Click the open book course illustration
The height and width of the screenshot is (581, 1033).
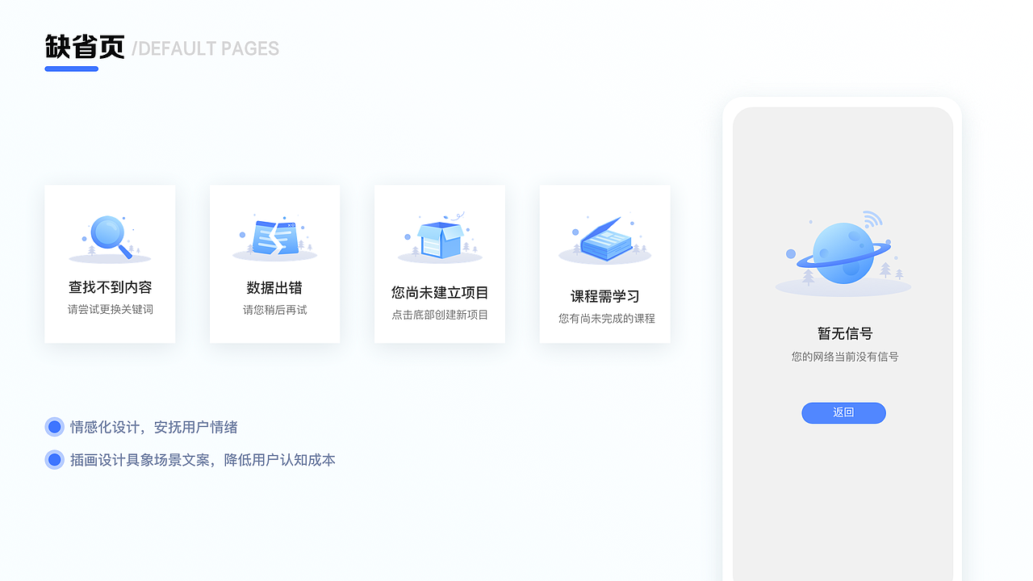[604, 240]
